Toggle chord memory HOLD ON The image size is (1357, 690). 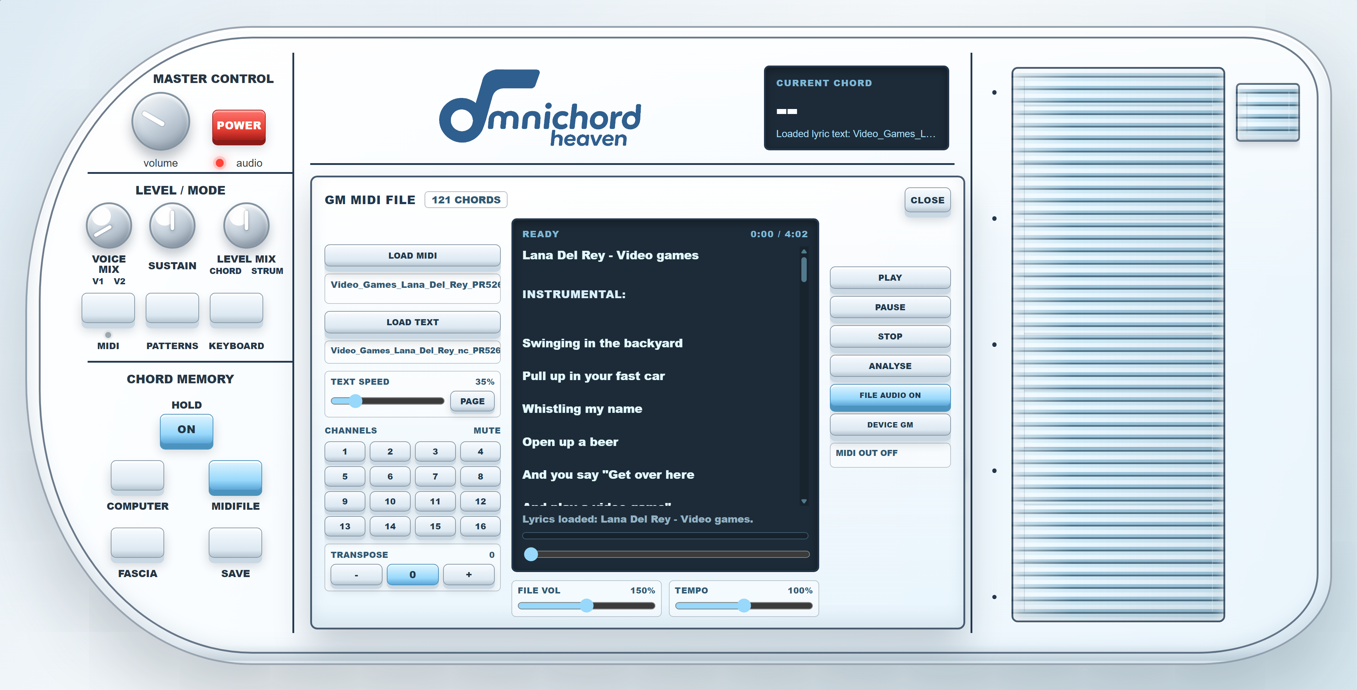point(187,430)
